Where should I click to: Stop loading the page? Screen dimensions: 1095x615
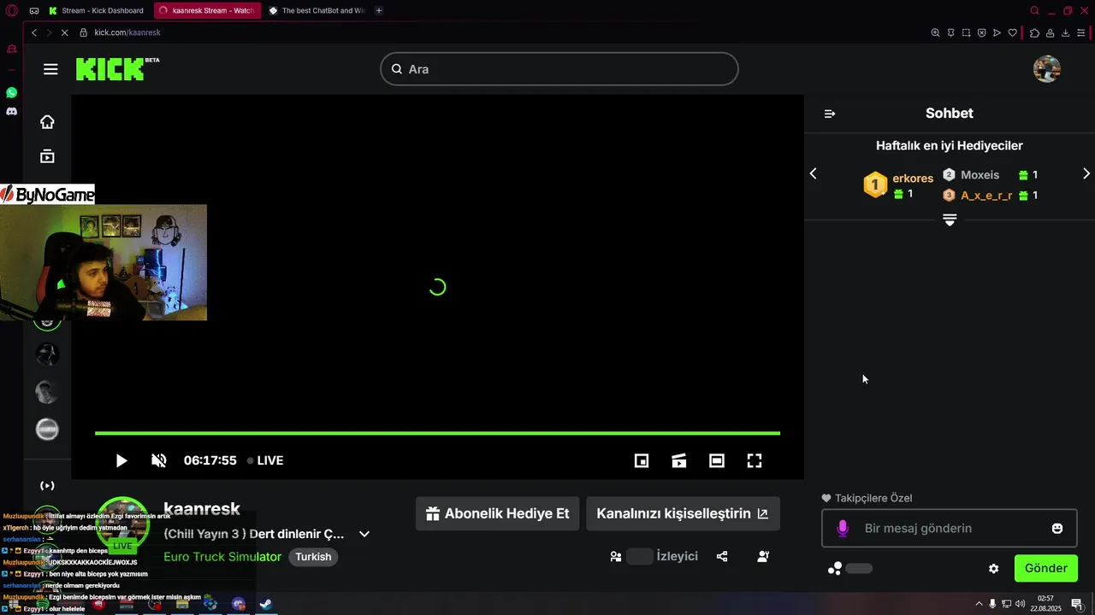click(64, 32)
